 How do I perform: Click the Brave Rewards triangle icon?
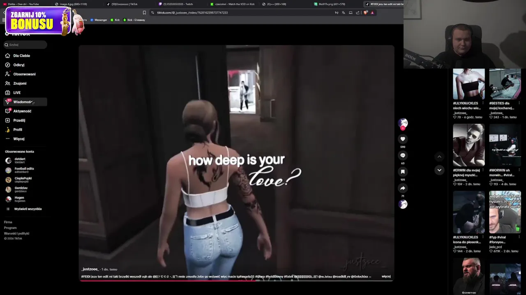pos(372,13)
